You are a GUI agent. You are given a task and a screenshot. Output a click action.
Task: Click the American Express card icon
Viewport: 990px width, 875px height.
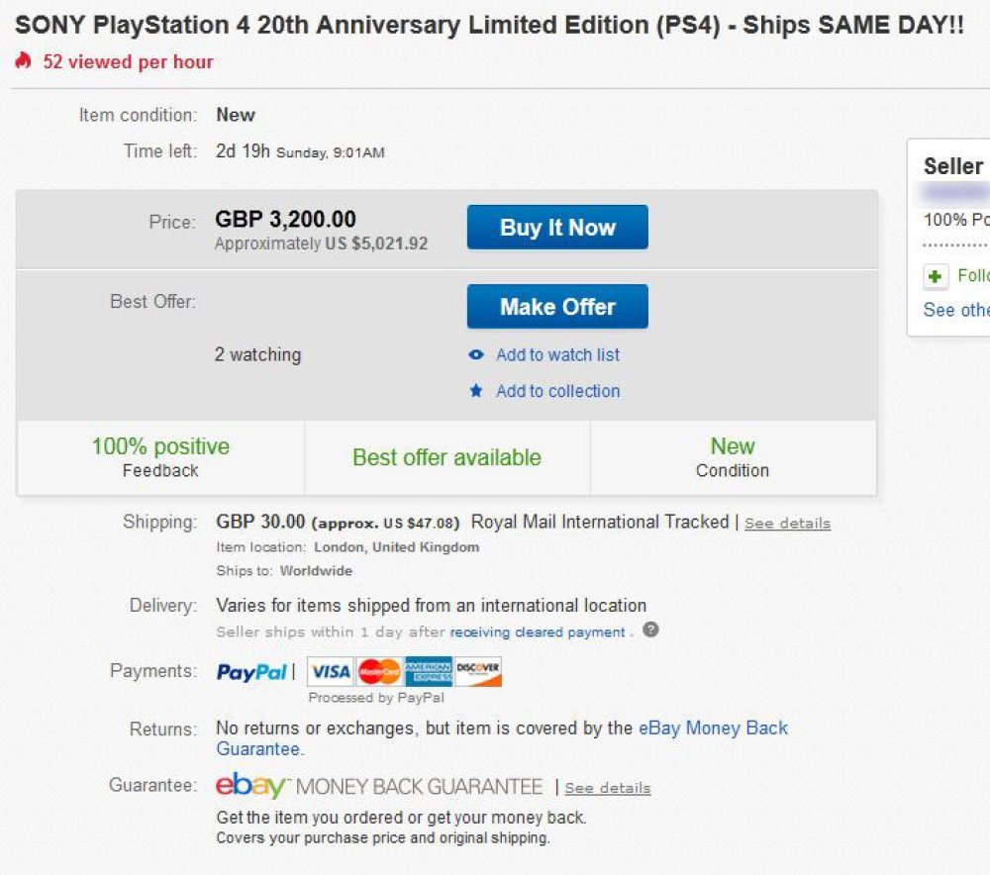click(428, 671)
